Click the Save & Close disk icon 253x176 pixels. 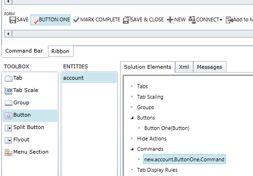click(x=126, y=20)
